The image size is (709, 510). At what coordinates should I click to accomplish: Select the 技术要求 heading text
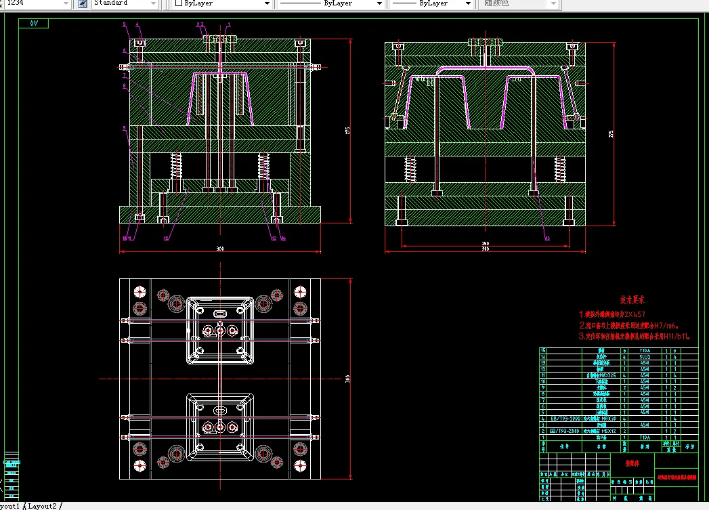pos(632,300)
